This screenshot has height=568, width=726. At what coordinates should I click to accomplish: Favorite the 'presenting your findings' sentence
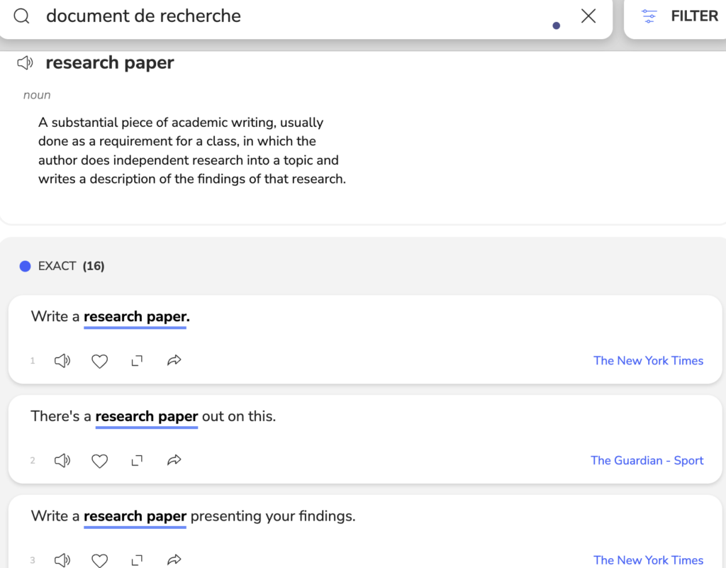coord(100,560)
